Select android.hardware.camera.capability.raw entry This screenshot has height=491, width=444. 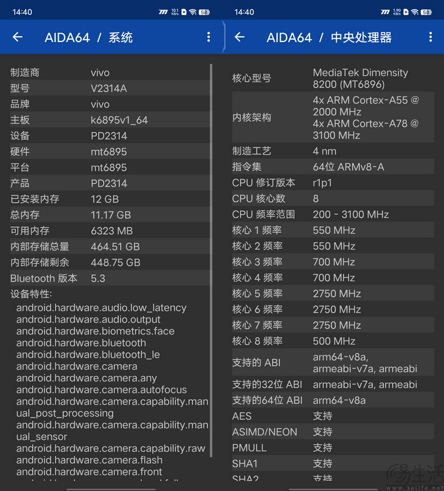(x=111, y=448)
